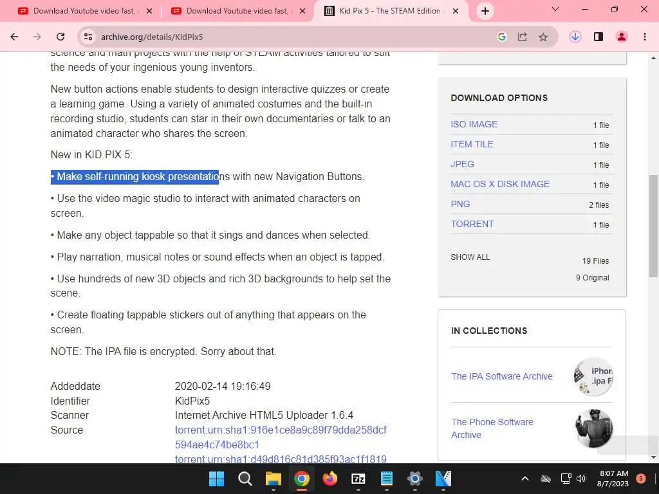Viewport: 659px width, 494px height.
Task: Expand the PNG download option
Action: coord(460,204)
